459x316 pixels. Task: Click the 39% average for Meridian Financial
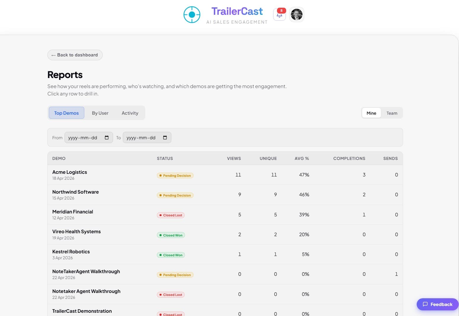tap(304, 215)
